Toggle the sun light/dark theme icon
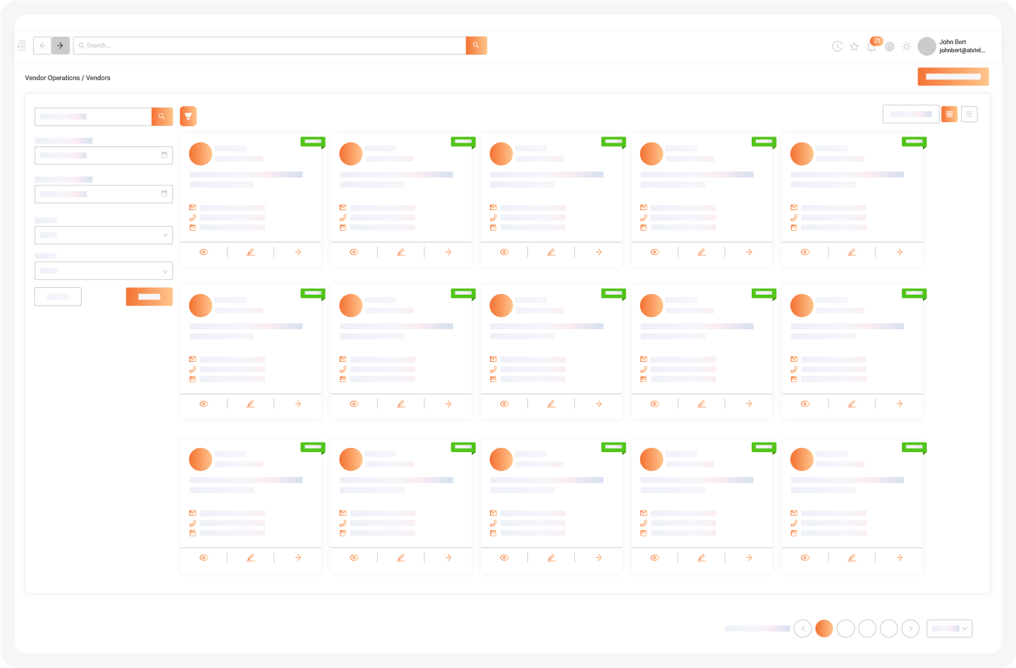 pyautogui.click(x=907, y=46)
